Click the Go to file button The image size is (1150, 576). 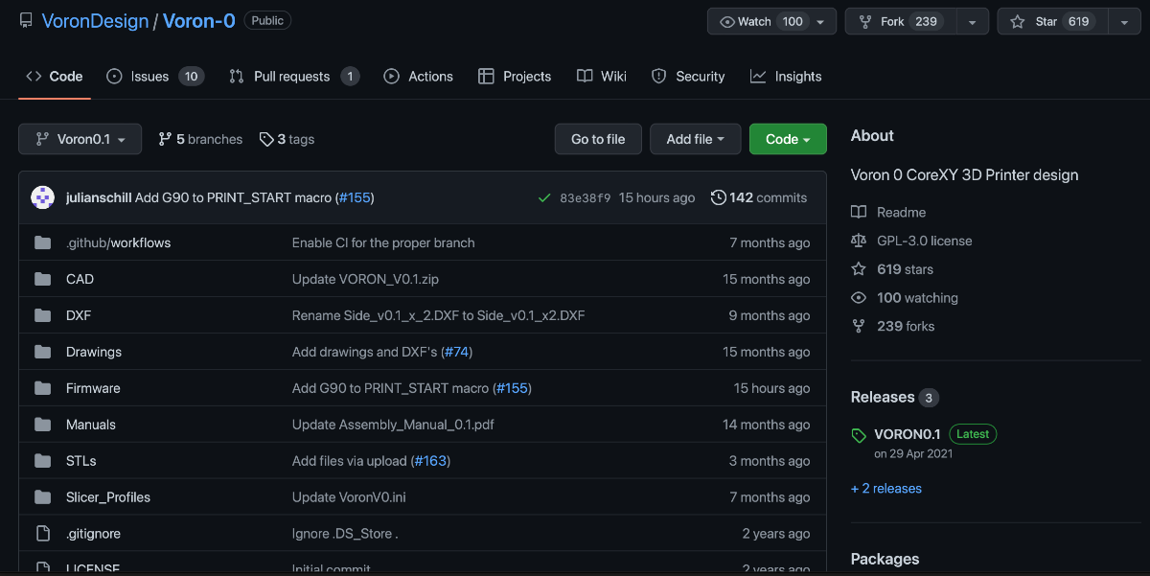click(x=598, y=139)
